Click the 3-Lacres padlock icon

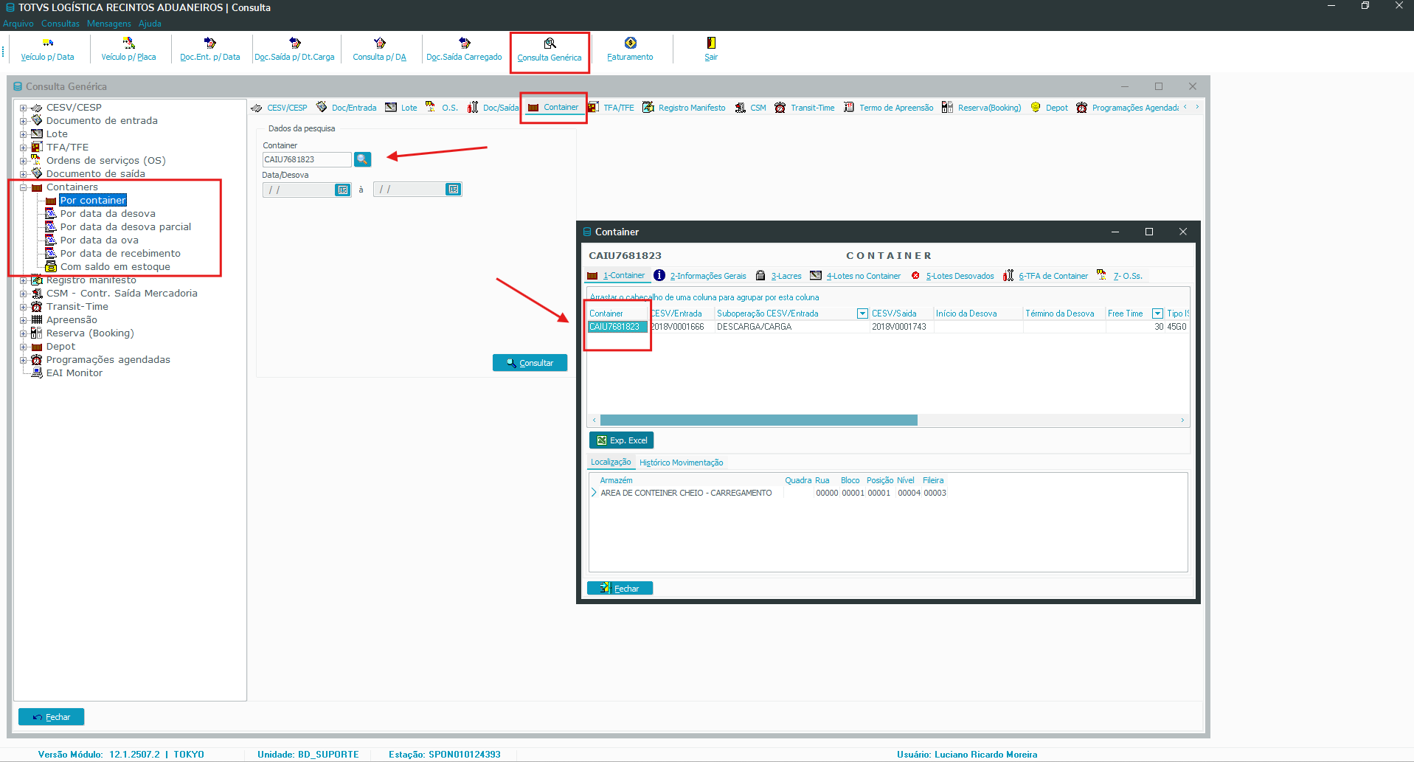click(760, 275)
